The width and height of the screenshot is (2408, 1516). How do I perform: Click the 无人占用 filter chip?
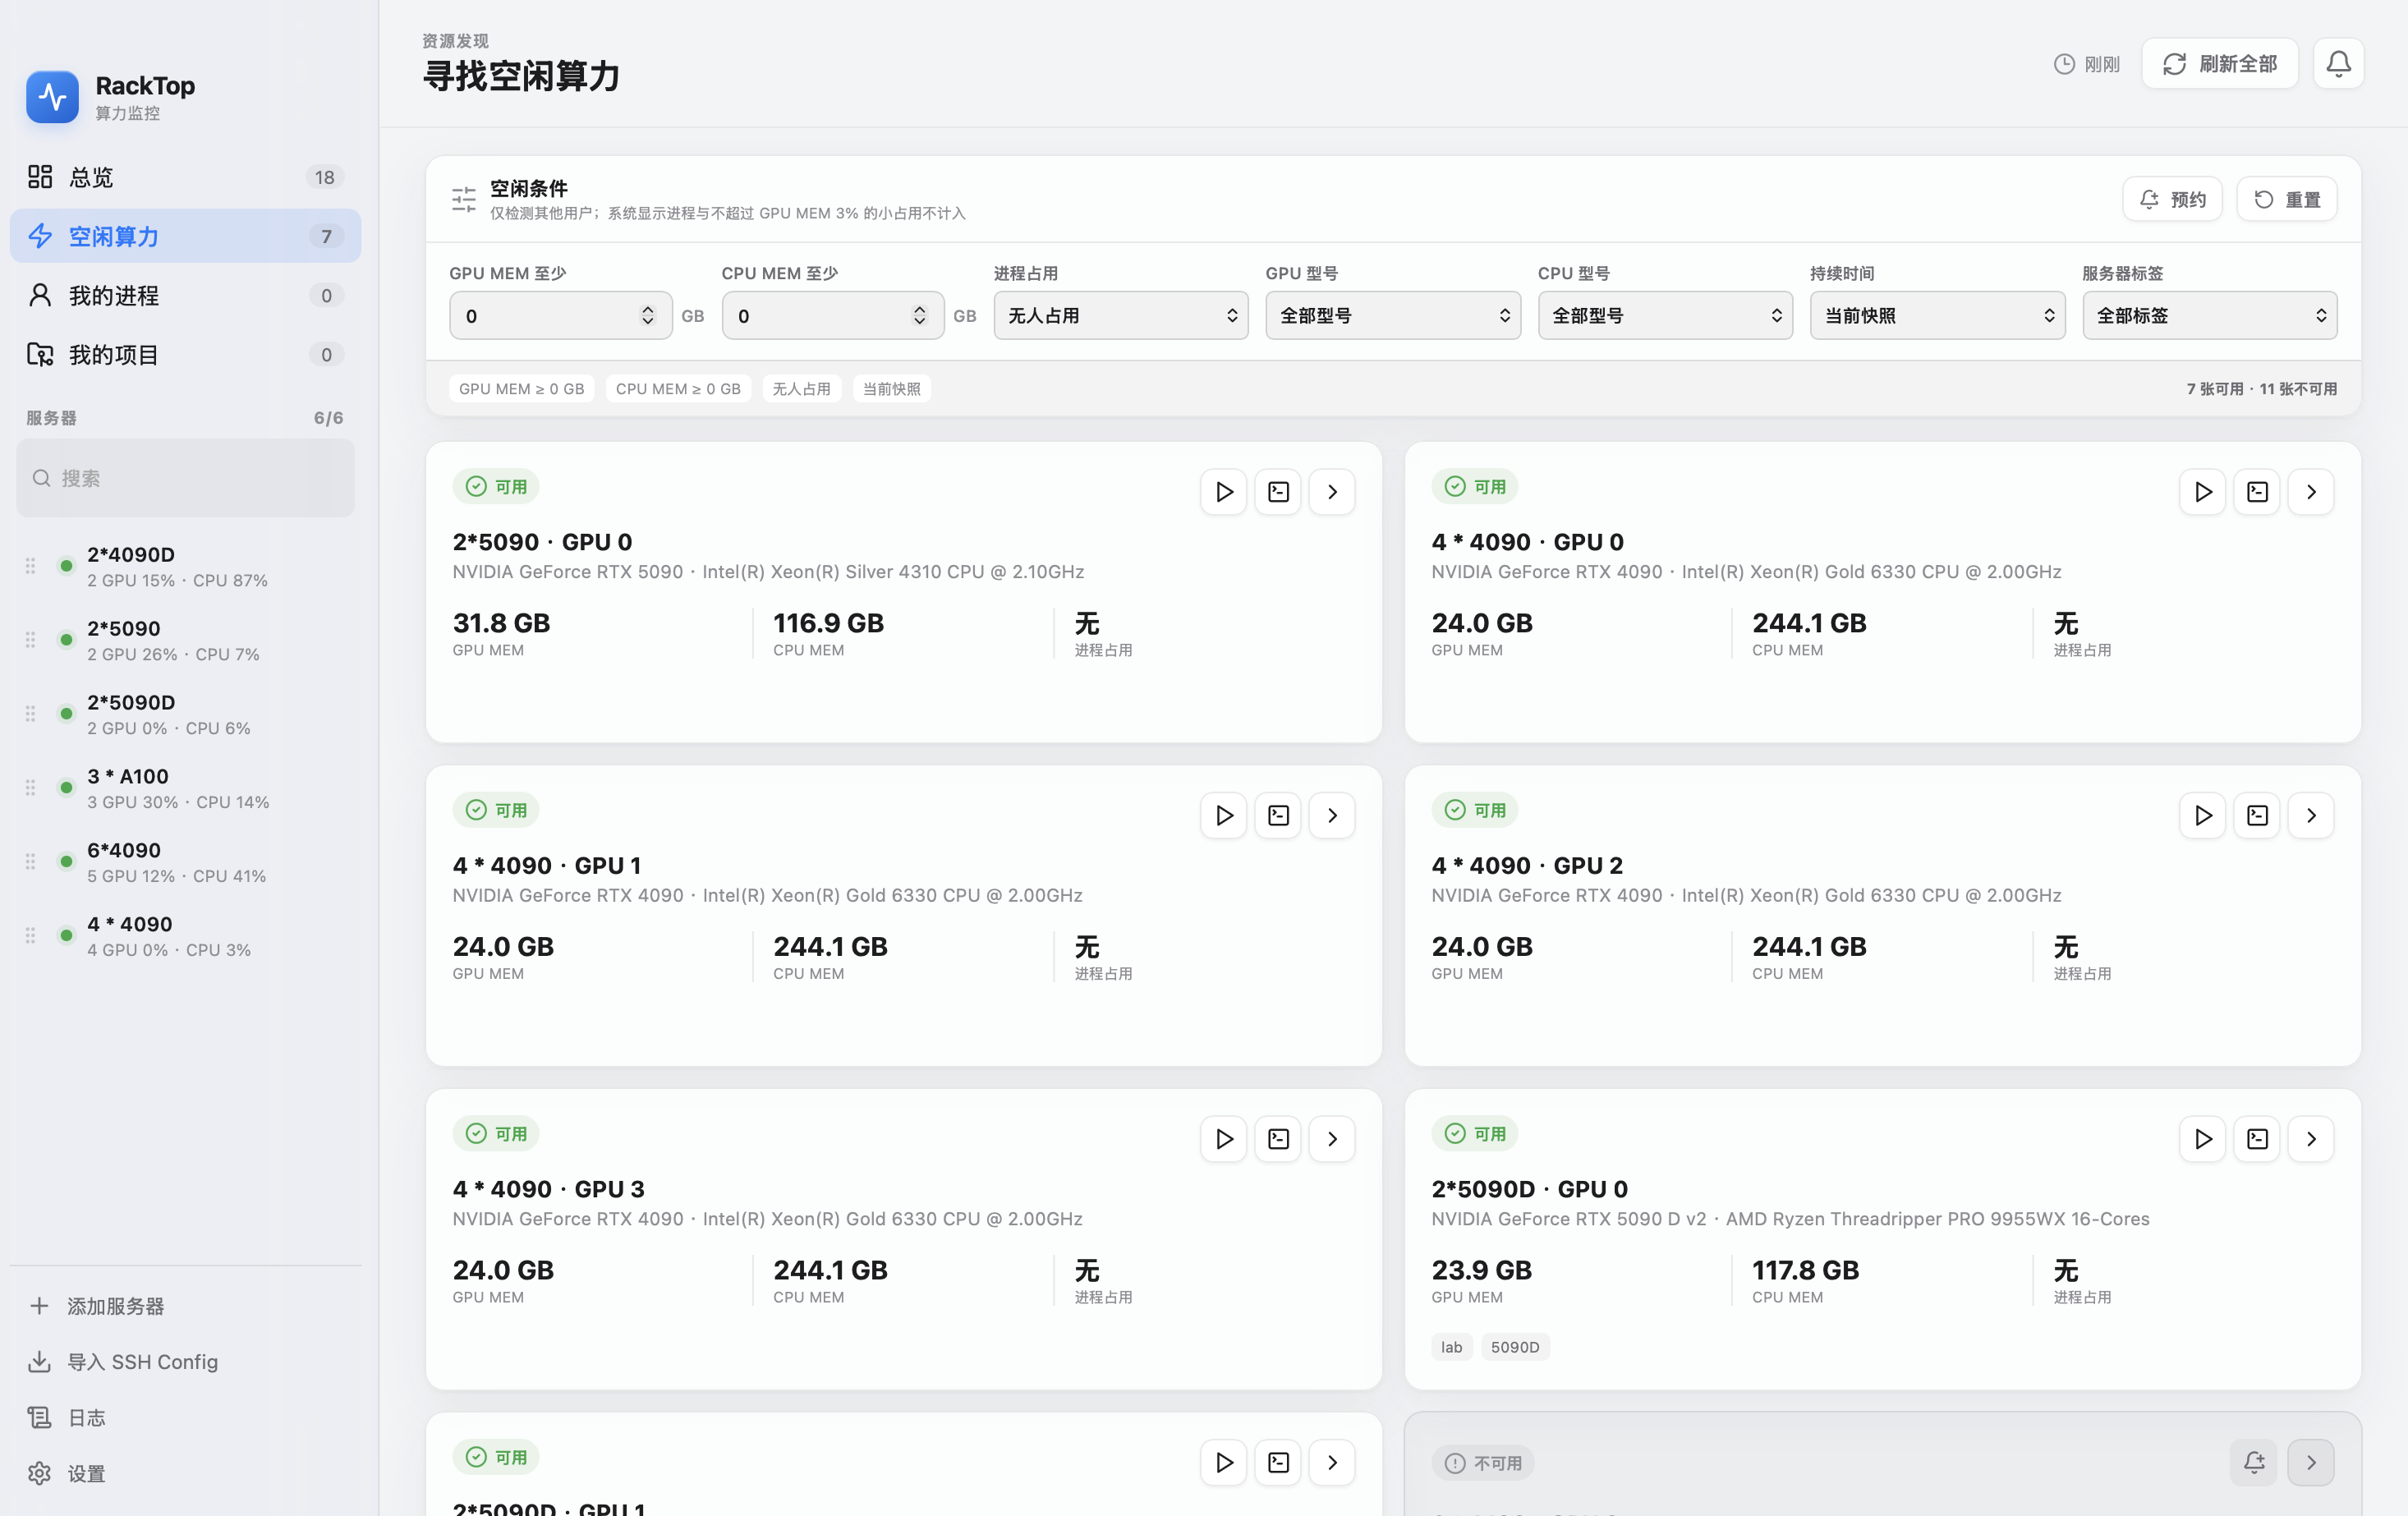click(801, 389)
